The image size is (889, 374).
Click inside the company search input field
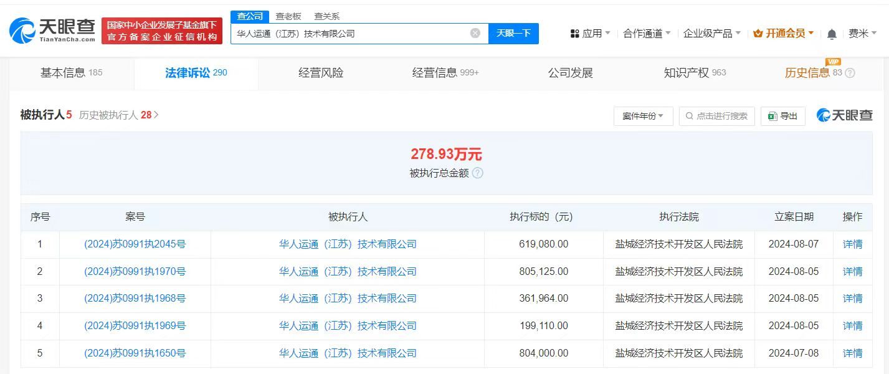pyautogui.click(x=355, y=34)
